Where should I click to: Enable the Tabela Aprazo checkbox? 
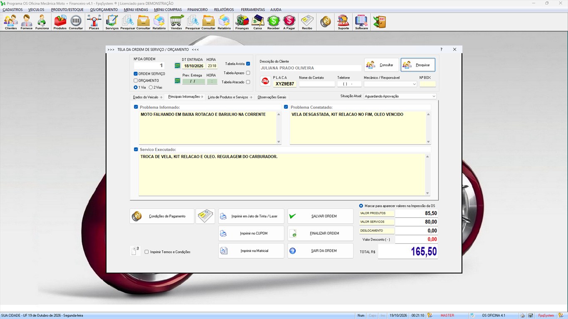click(x=248, y=73)
